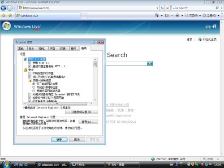Click the 确定 button in the dialog

tap(59, 140)
